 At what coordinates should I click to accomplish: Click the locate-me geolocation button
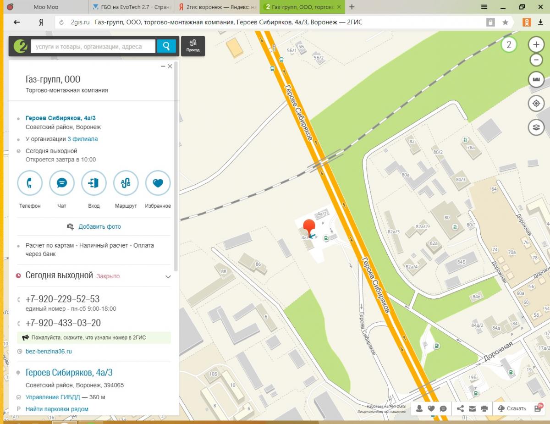coord(536,104)
